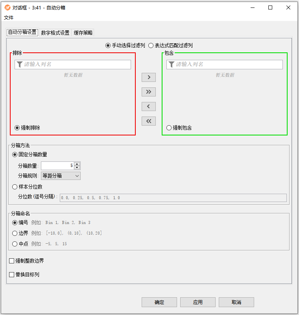
Task: Minimize the 自动分箱 dialog window
Action: 253,7
